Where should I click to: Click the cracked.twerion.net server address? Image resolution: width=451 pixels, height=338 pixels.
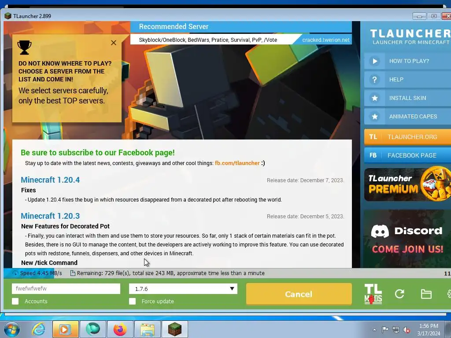(x=326, y=40)
